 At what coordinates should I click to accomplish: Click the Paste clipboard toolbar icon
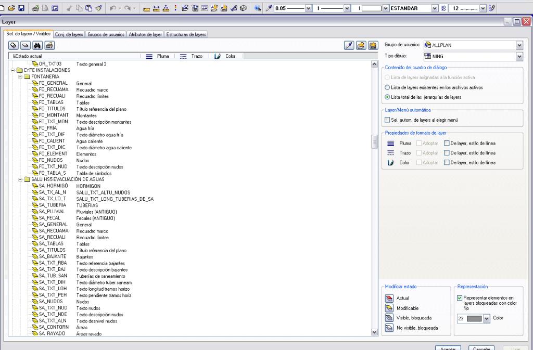point(88,8)
